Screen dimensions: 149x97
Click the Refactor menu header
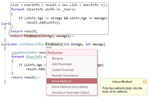[72, 53]
